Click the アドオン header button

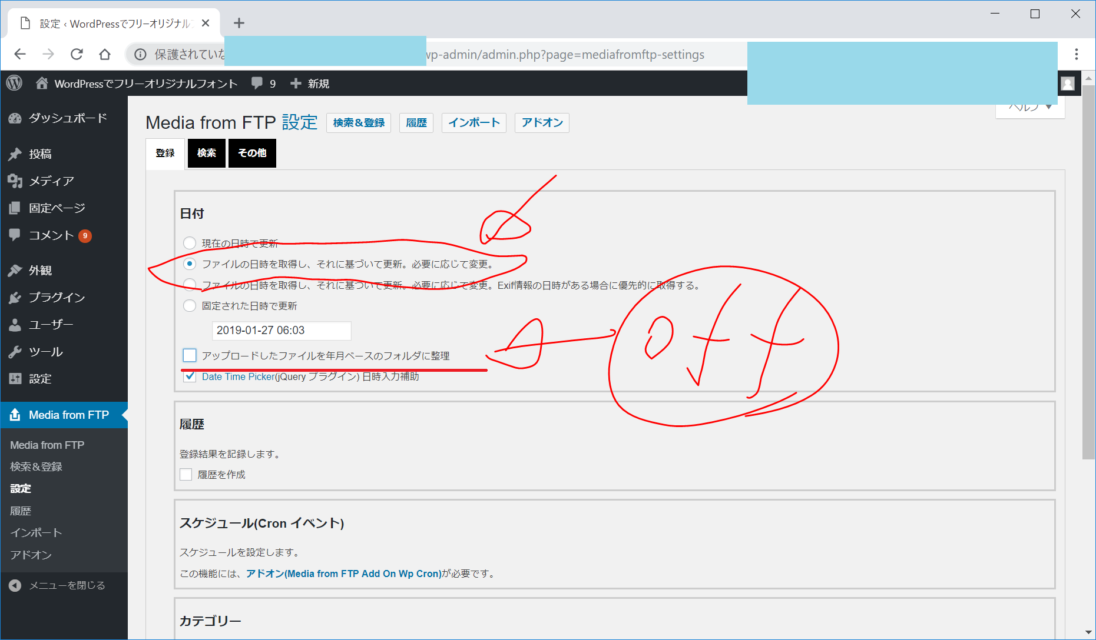[542, 122]
